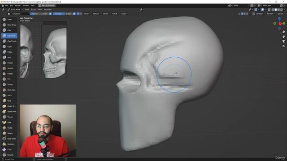Select the Snake Hook brush tool
Image resolution: width=287 pixels, height=161 pixels.
point(9,111)
